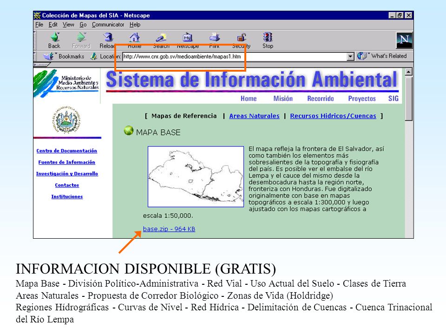Screen dimensions: 446x335
Task: Click the Location URL address field
Action: click(x=235, y=56)
